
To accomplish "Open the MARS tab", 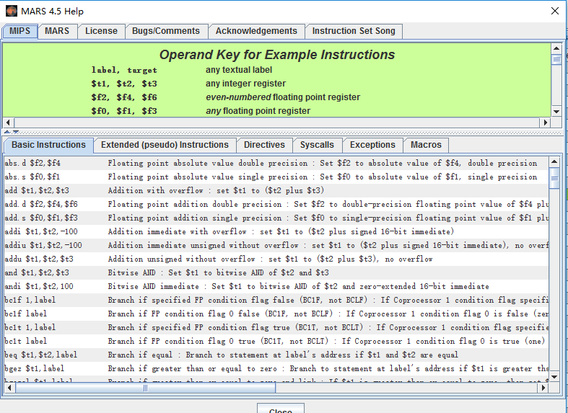I will (57, 31).
